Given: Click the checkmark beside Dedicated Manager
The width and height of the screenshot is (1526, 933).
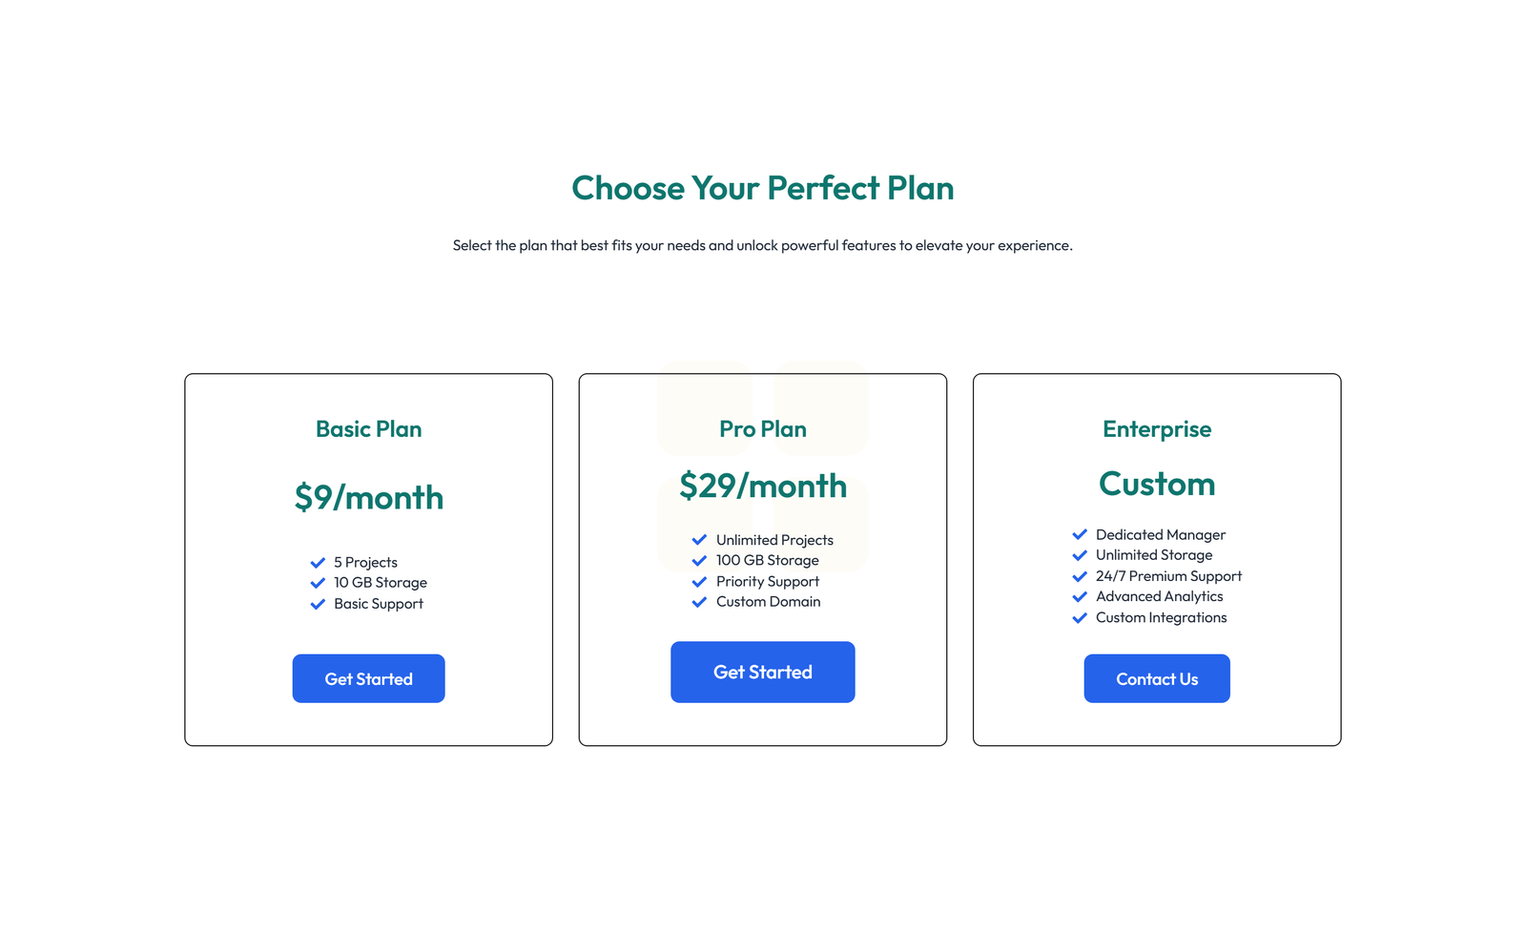Looking at the screenshot, I should pyautogui.click(x=1081, y=534).
